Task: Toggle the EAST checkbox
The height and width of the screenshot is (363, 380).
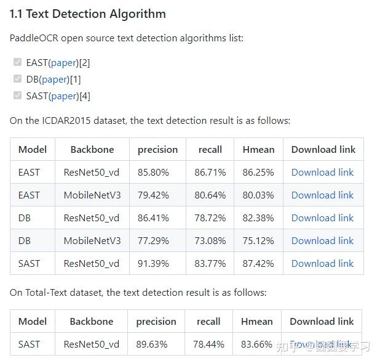Action: (x=17, y=62)
